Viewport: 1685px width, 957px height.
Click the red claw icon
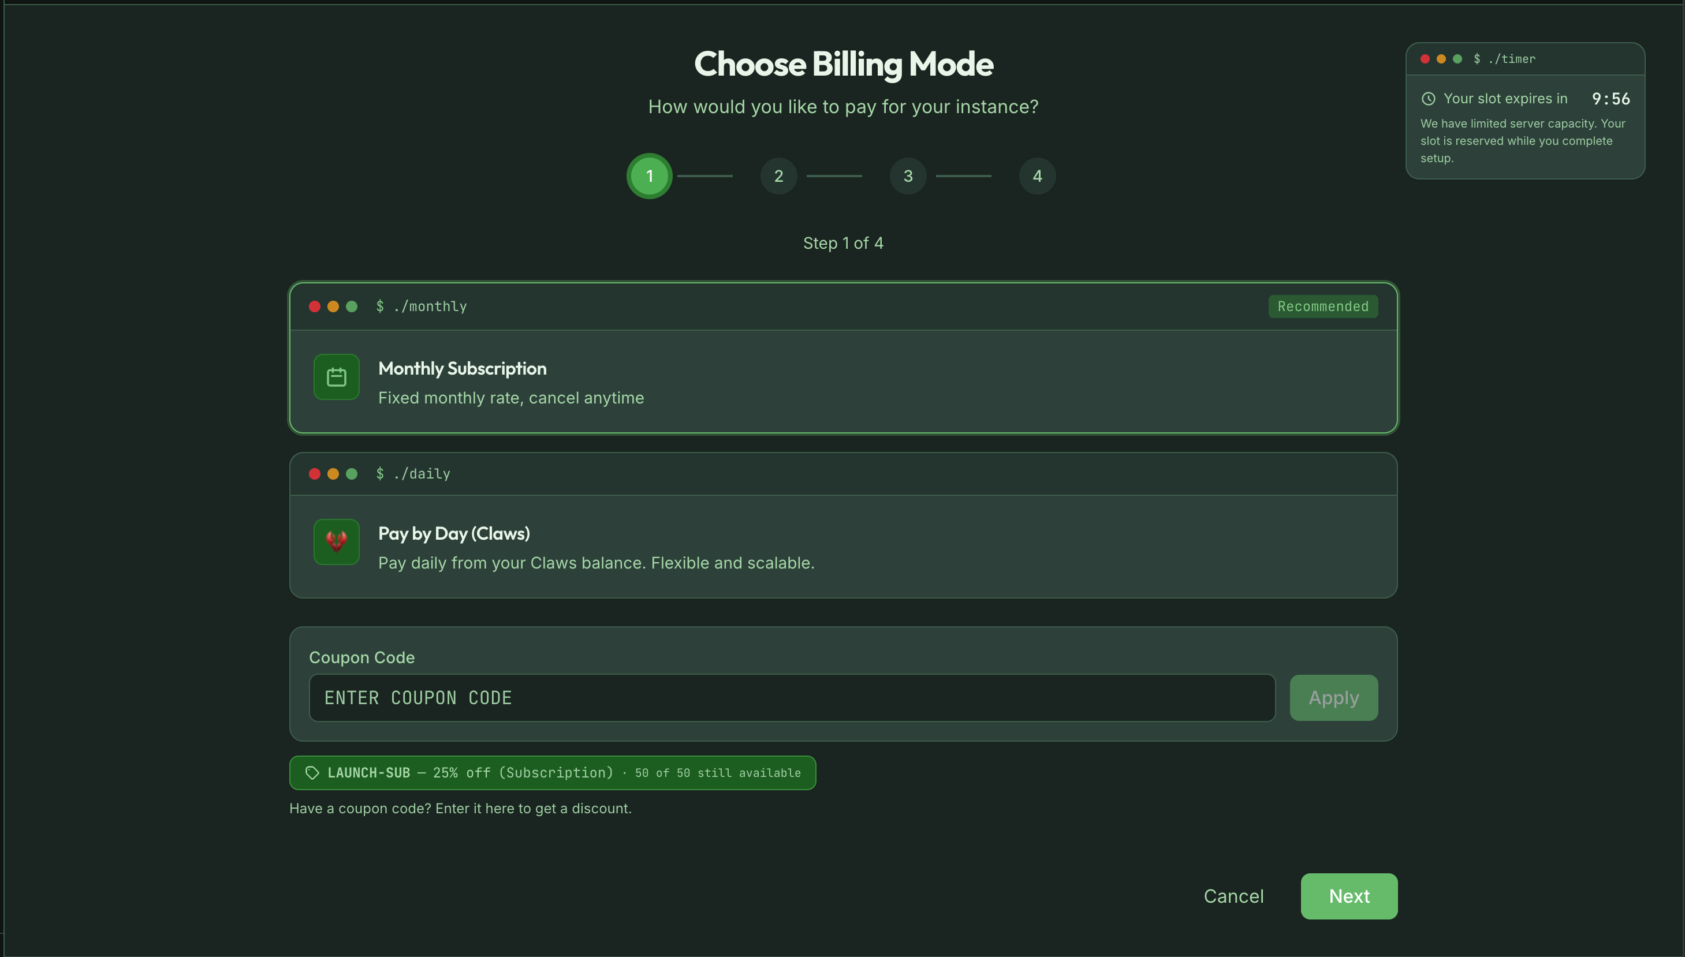click(x=336, y=541)
